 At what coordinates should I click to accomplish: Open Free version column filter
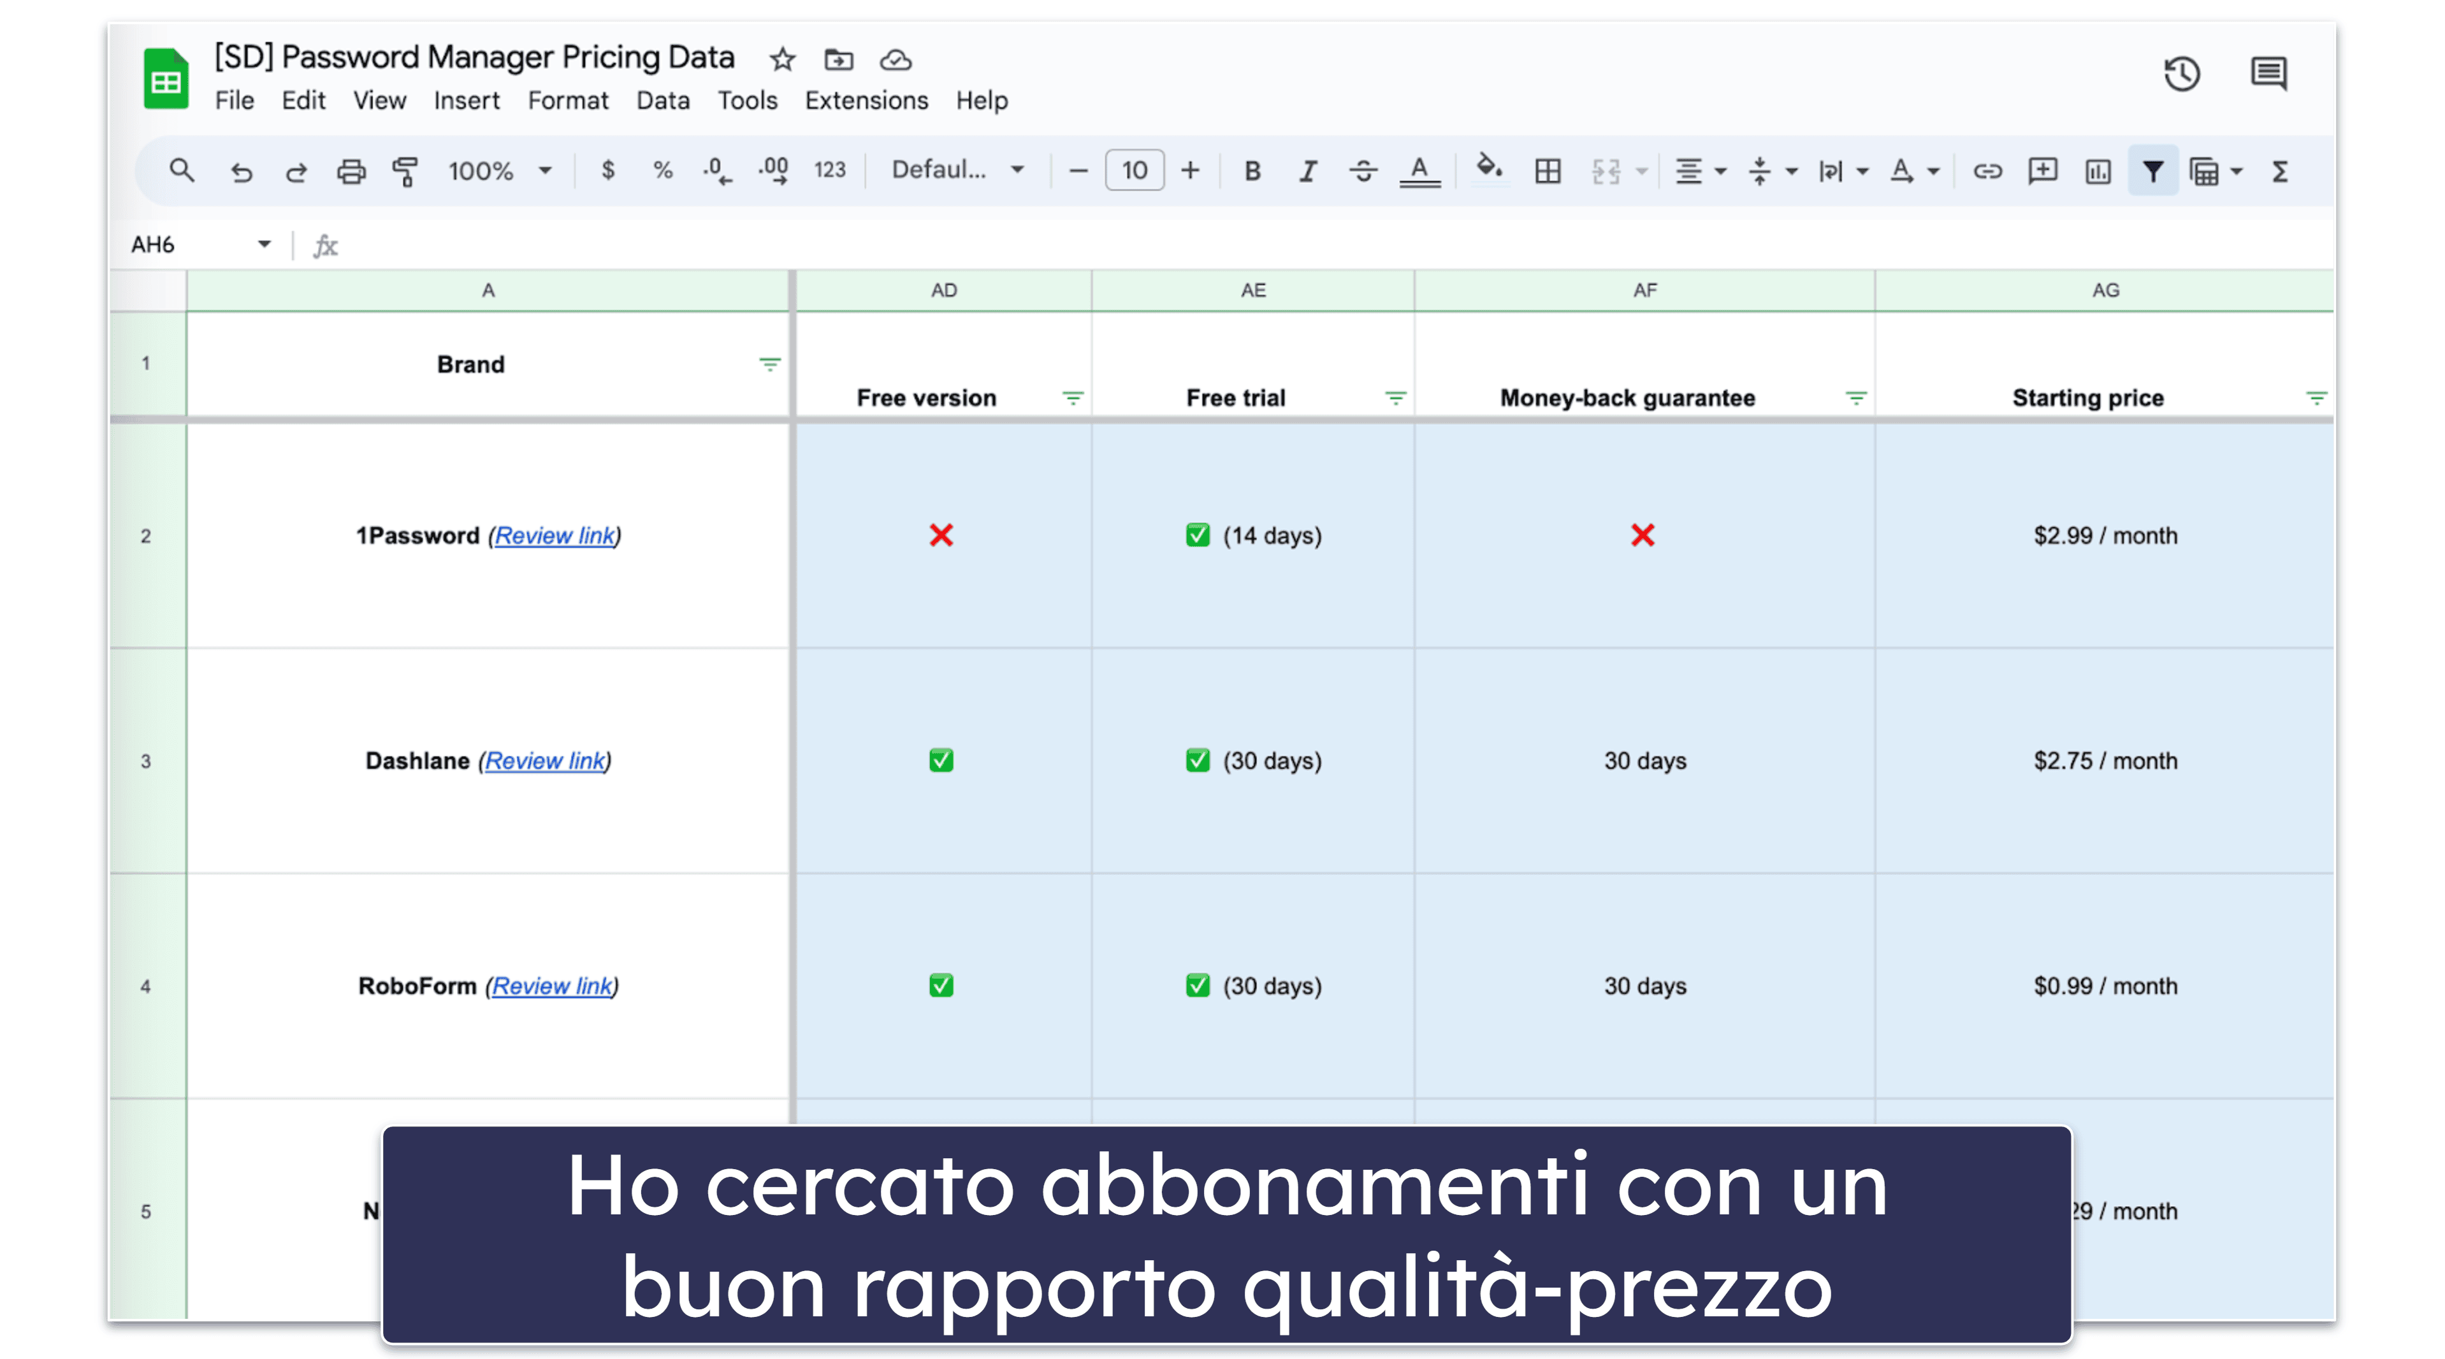[1073, 399]
